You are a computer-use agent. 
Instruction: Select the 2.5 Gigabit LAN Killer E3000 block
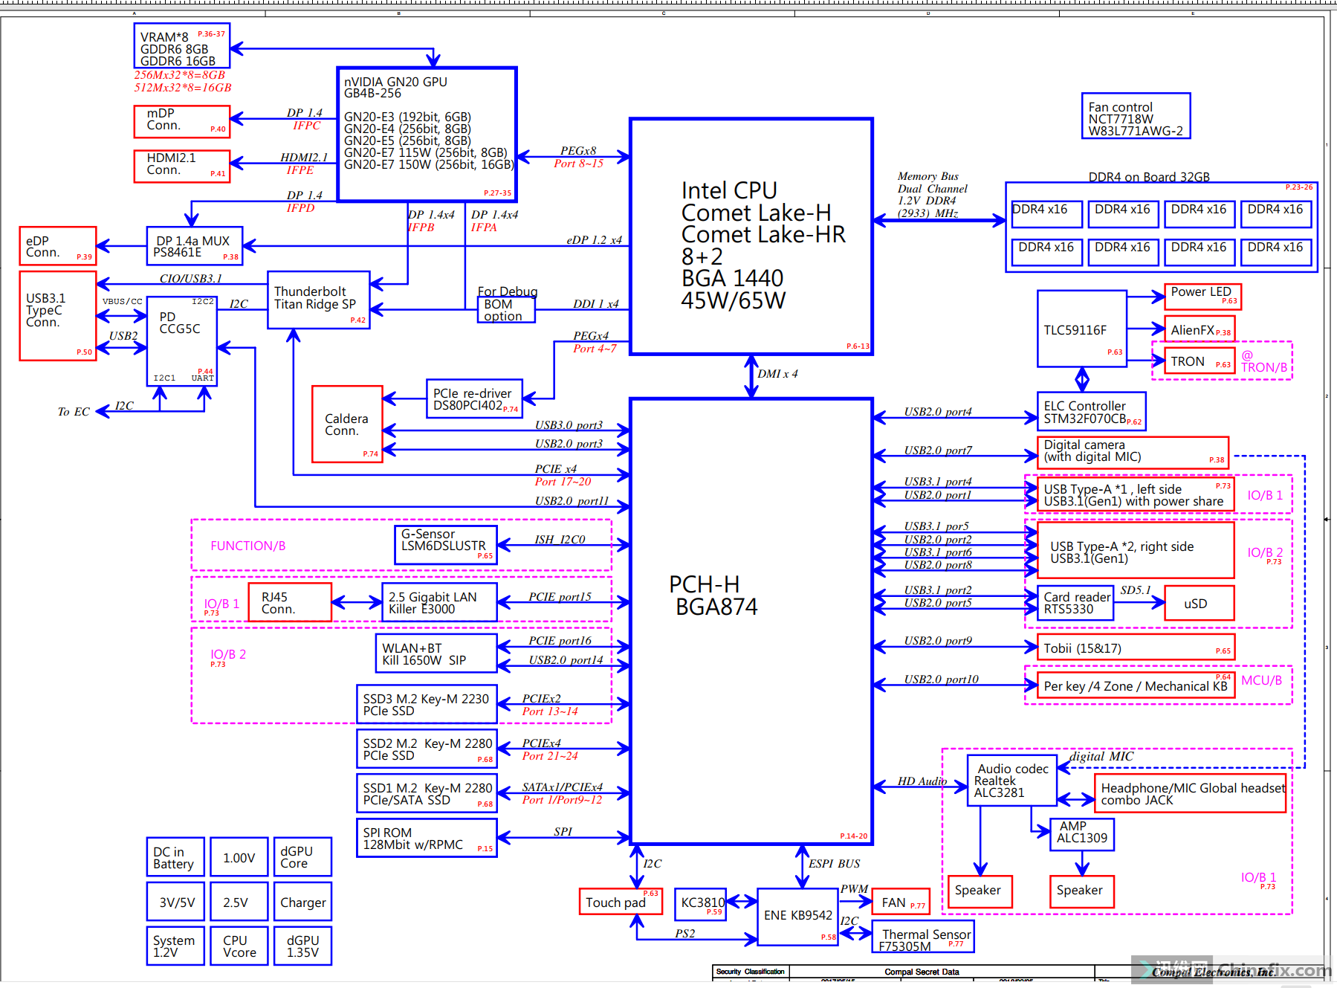tap(439, 602)
